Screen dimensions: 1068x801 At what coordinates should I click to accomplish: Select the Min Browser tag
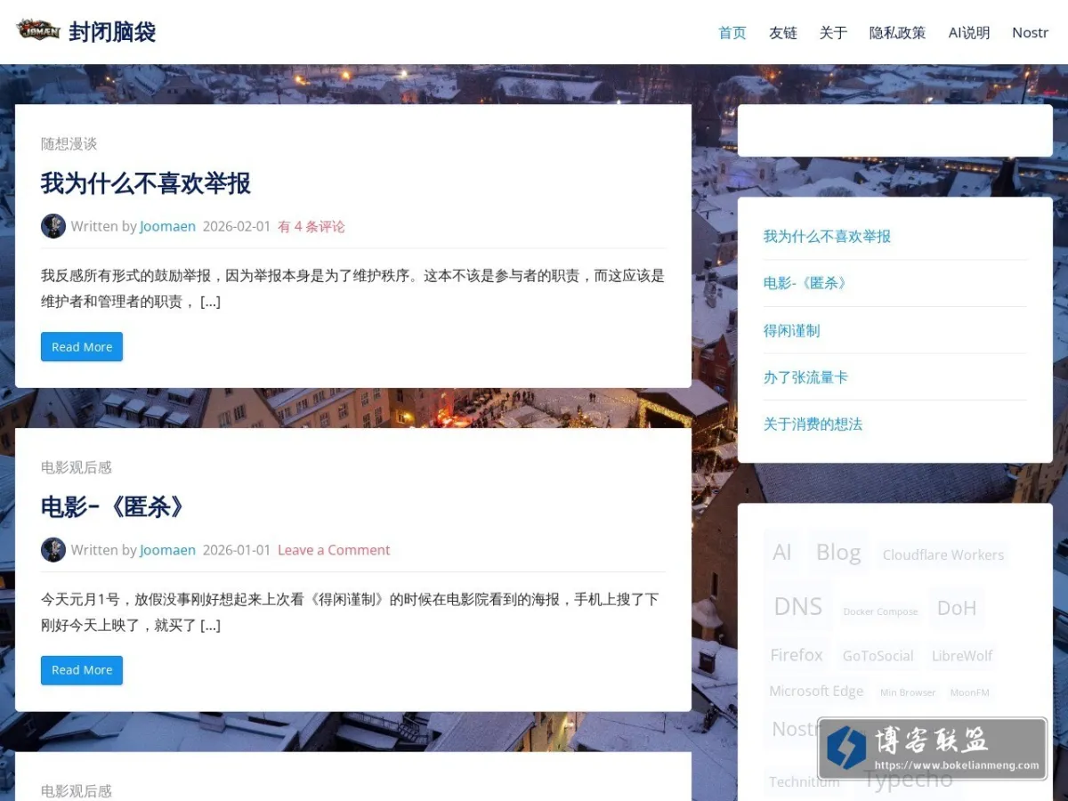908,692
